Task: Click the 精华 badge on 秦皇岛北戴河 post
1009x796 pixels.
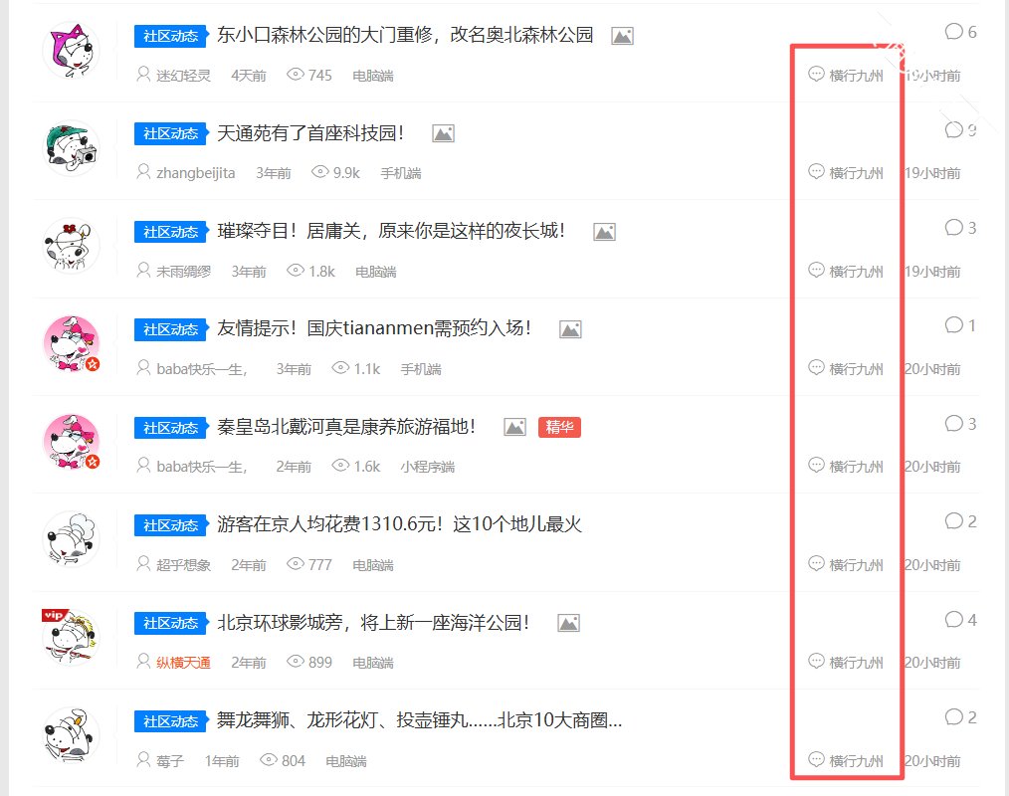Action: [x=559, y=427]
